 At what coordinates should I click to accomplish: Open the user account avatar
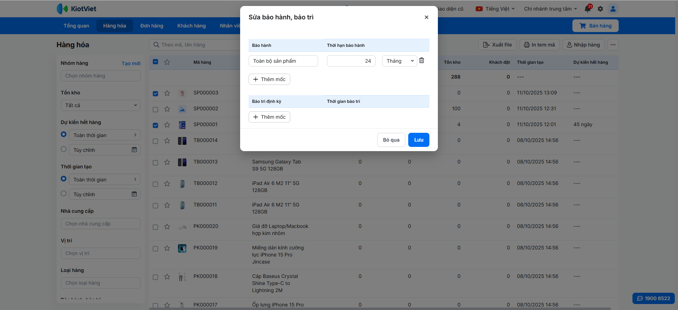pos(613,9)
